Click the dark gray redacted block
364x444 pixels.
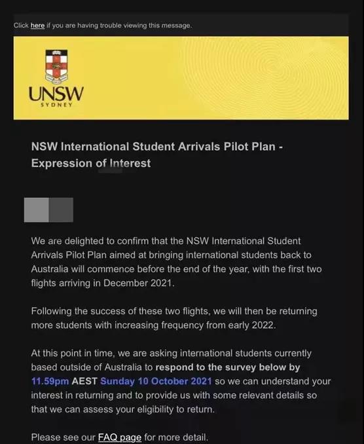[61, 210]
